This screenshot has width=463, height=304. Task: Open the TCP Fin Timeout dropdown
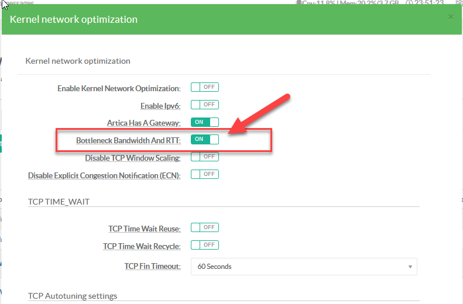click(x=303, y=267)
